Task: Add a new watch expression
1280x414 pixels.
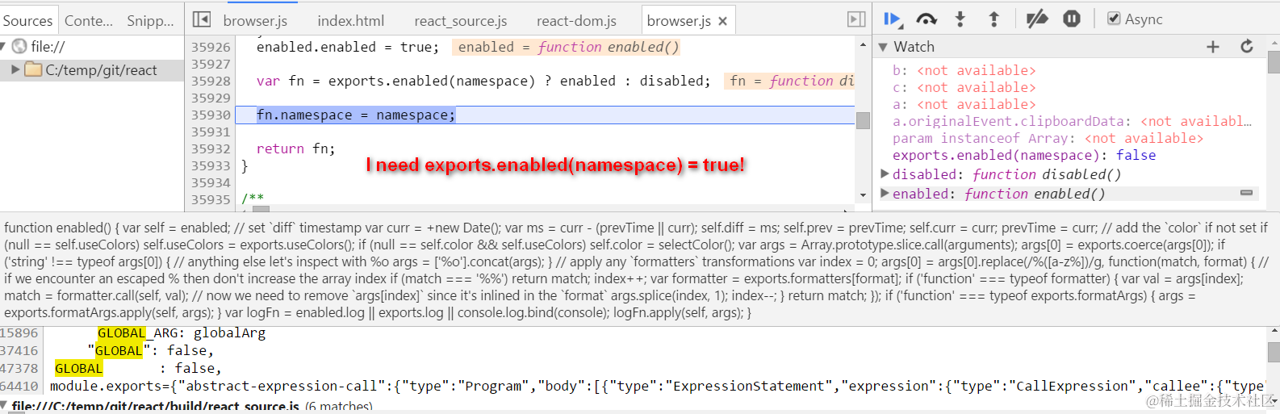Action: click(1212, 47)
